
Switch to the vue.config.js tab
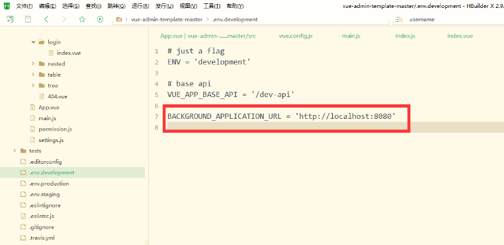pyautogui.click(x=296, y=36)
